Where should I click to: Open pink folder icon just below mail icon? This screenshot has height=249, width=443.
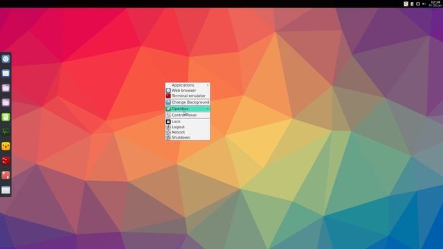[x=6, y=88]
